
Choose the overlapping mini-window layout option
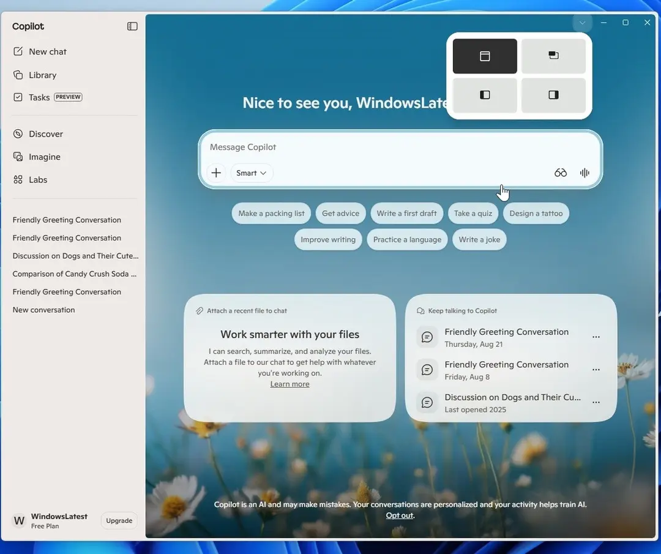click(553, 56)
